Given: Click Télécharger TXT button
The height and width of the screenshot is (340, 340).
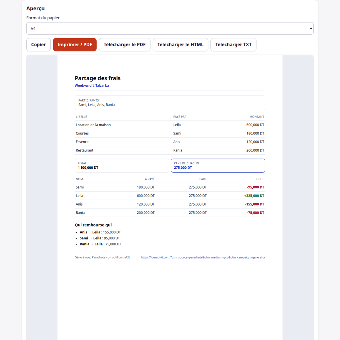Looking at the screenshot, I should pyautogui.click(x=233, y=45).
